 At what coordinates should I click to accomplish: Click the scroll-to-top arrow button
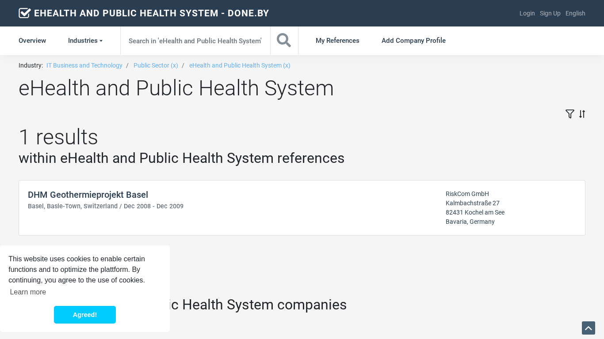coord(589,328)
